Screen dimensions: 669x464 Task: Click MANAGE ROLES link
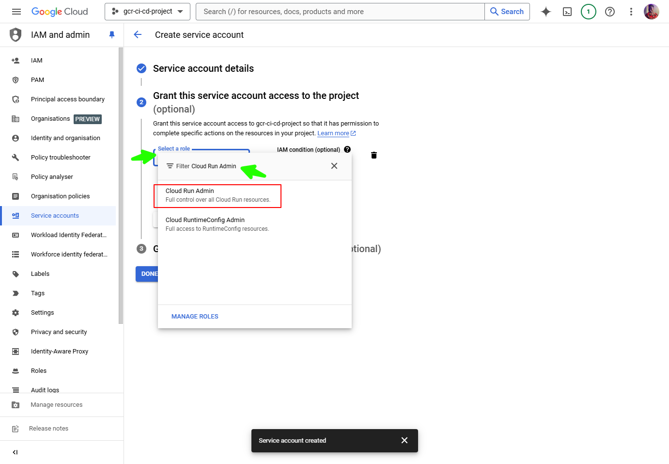195,317
